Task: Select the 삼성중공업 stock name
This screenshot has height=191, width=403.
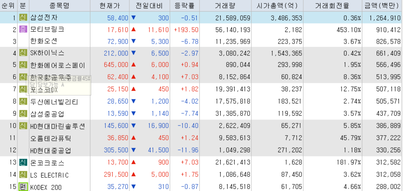Action: [47, 114]
